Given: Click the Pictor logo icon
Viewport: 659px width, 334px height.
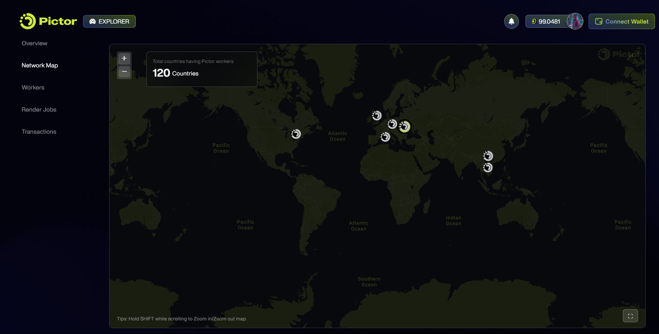Looking at the screenshot, I should tap(28, 21).
